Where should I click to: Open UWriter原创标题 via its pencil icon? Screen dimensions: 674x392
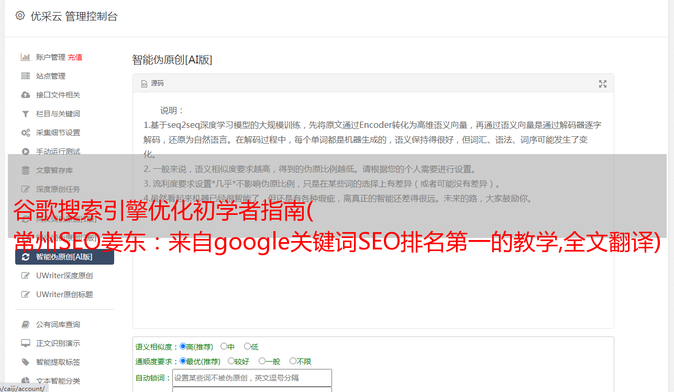pos(25,295)
